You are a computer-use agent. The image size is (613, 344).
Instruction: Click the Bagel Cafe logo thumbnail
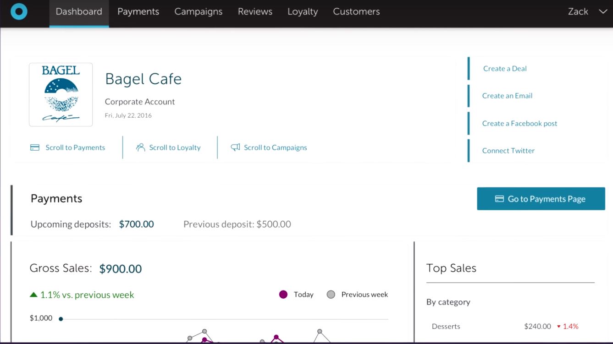click(61, 94)
